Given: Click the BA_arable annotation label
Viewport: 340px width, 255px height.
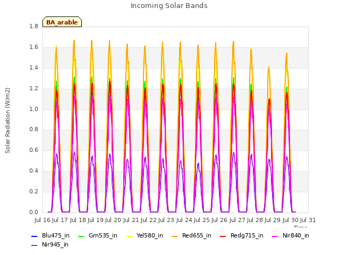Looking at the screenshot, I should pos(62,22).
